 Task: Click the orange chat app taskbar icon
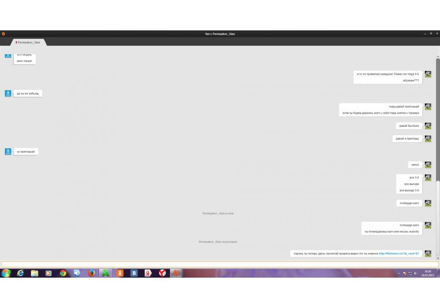[x=176, y=273]
